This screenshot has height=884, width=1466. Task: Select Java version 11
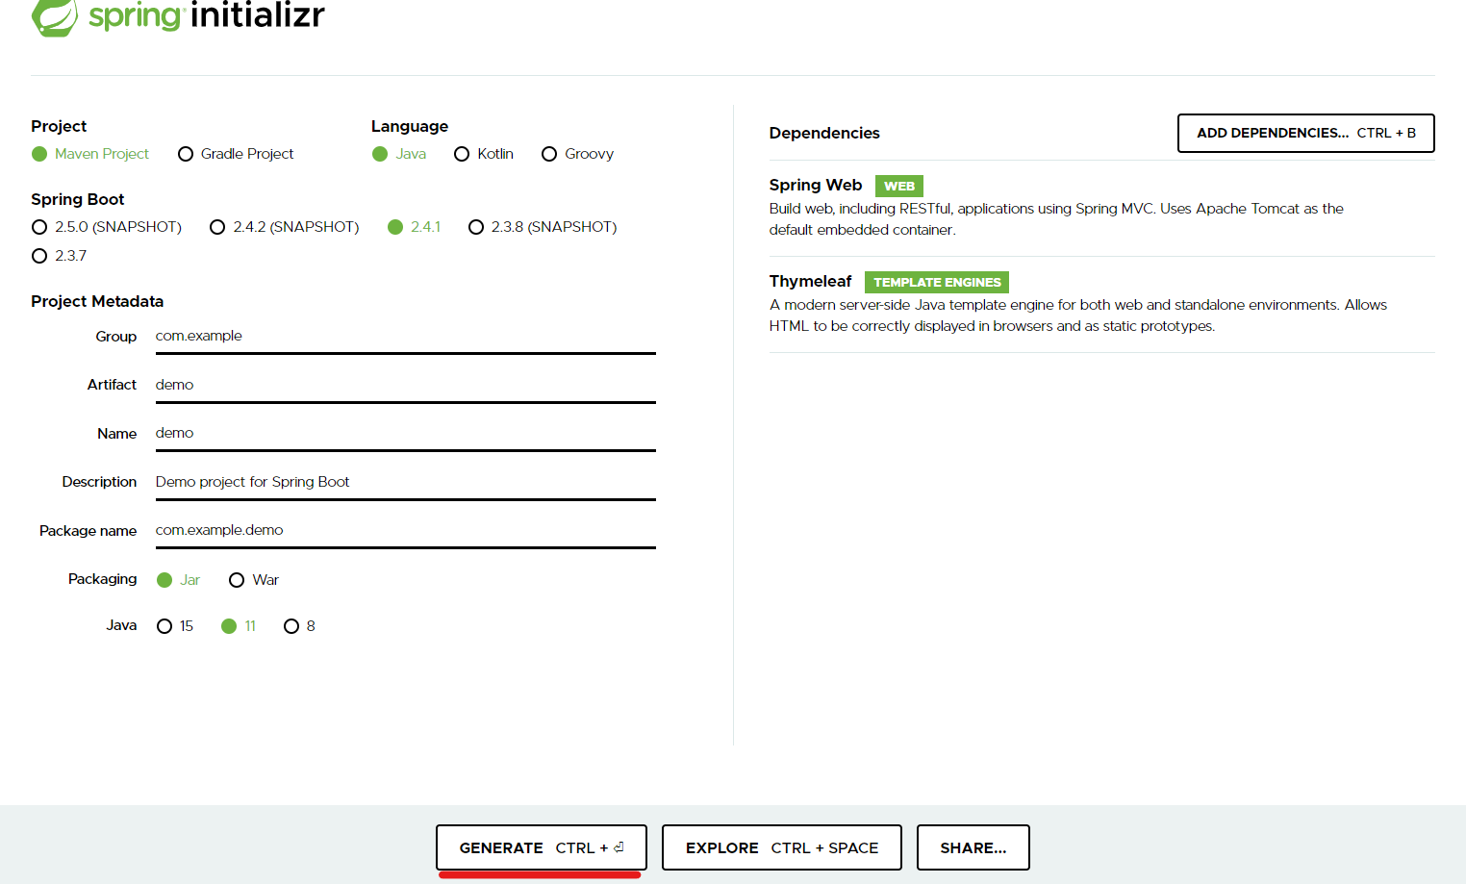239,626
